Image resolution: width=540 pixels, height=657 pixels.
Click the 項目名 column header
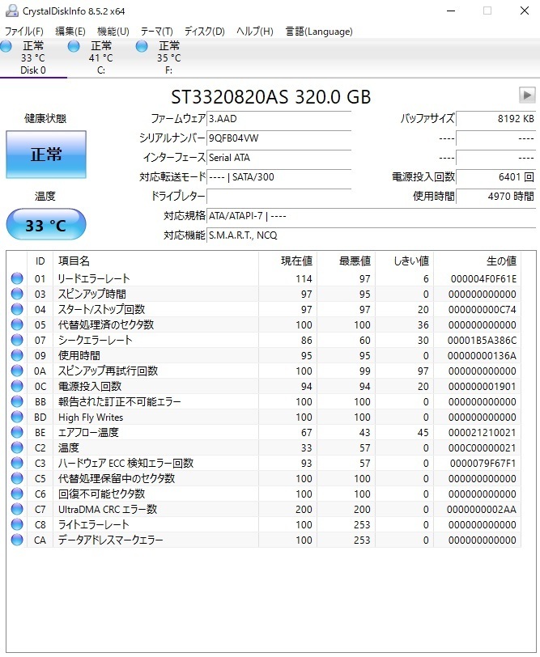point(155,261)
